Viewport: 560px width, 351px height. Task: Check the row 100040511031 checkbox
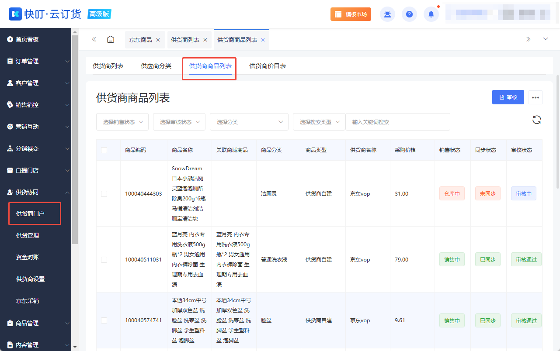point(104,260)
